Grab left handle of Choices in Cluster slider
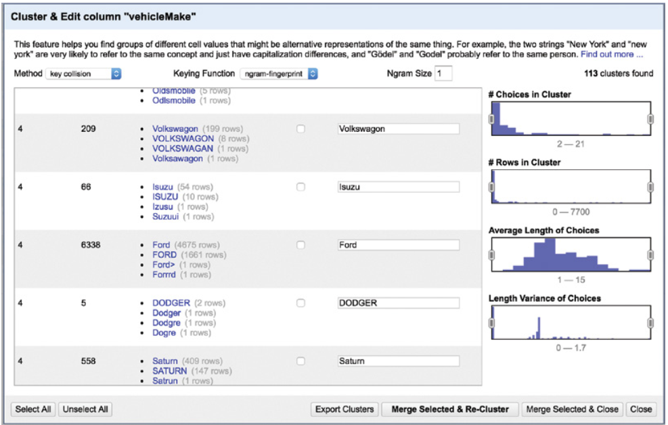668x425 pixels. [x=491, y=119]
